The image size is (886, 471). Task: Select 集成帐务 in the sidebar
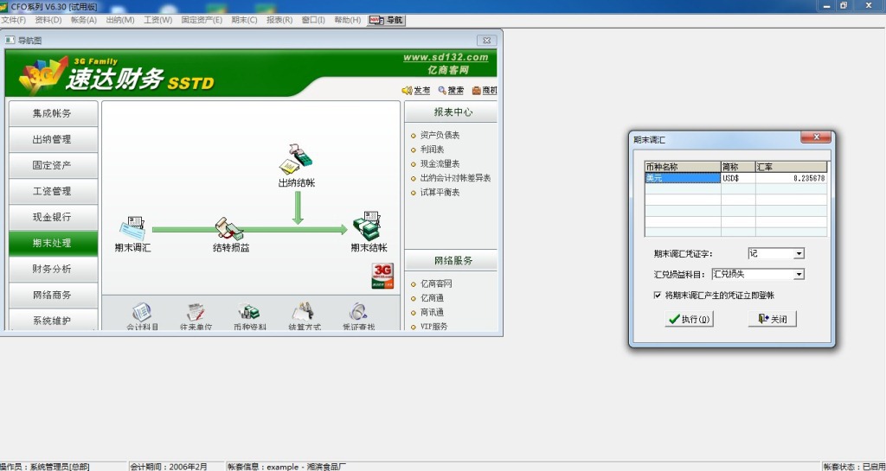[x=52, y=113]
